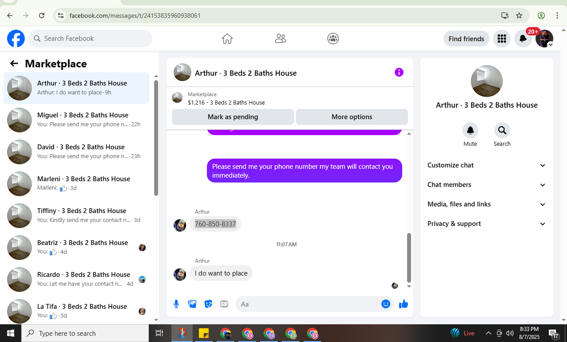Image resolution: width=567 pixels, height=342 pixels.
Task: Open Arthur conversation header title
Action: coord(246,73)
